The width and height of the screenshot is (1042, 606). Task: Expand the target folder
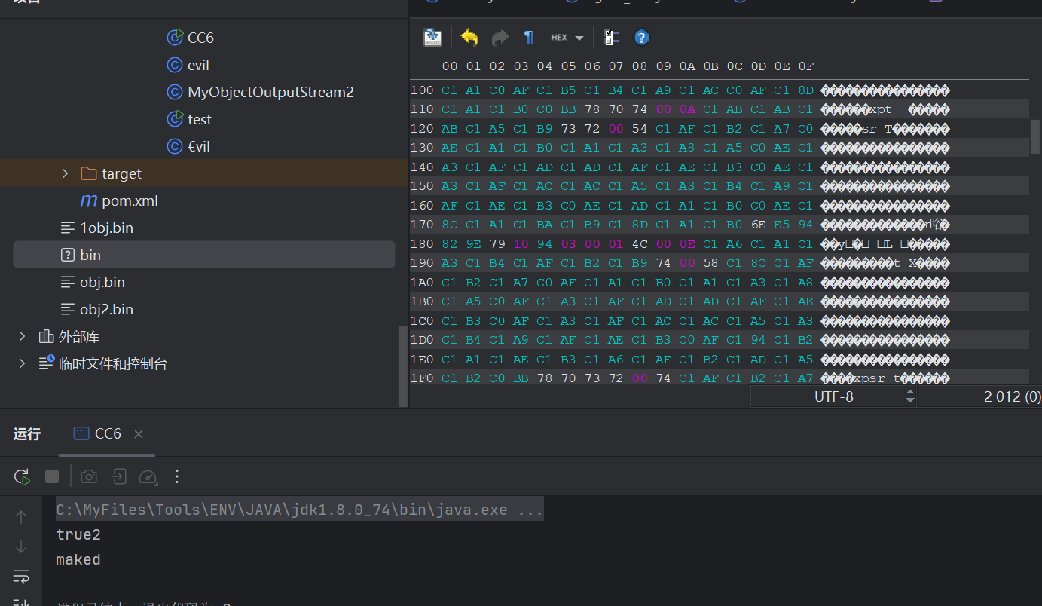(x=67, y=173)
